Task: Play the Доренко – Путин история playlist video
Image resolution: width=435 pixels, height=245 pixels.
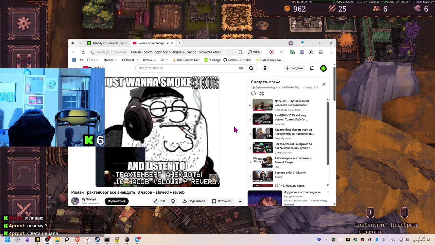Action: (x=289, y=105)
